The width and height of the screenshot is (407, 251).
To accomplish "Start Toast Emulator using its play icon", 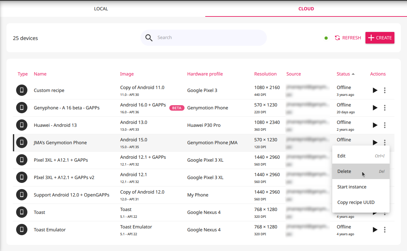I will 375,230.
